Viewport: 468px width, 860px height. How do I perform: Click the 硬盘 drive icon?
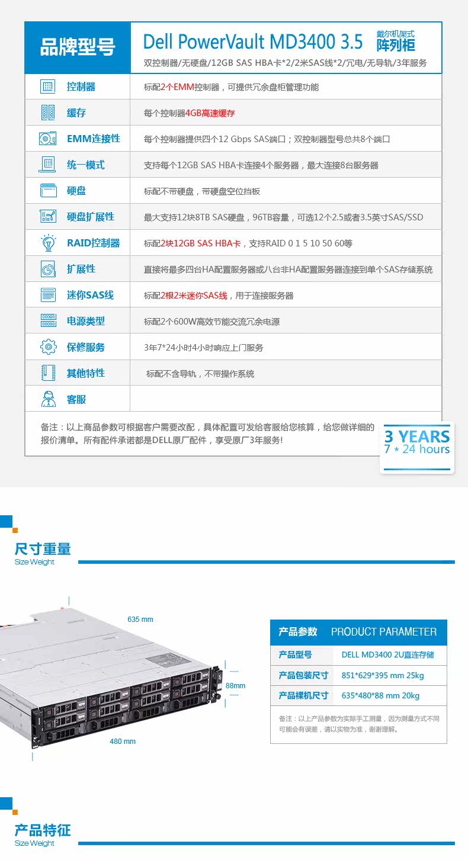click(x=48, y=191)
